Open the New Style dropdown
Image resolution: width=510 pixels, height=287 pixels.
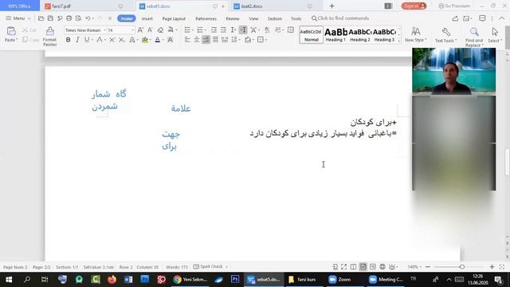pyautogui.click(x=415, y=35)
